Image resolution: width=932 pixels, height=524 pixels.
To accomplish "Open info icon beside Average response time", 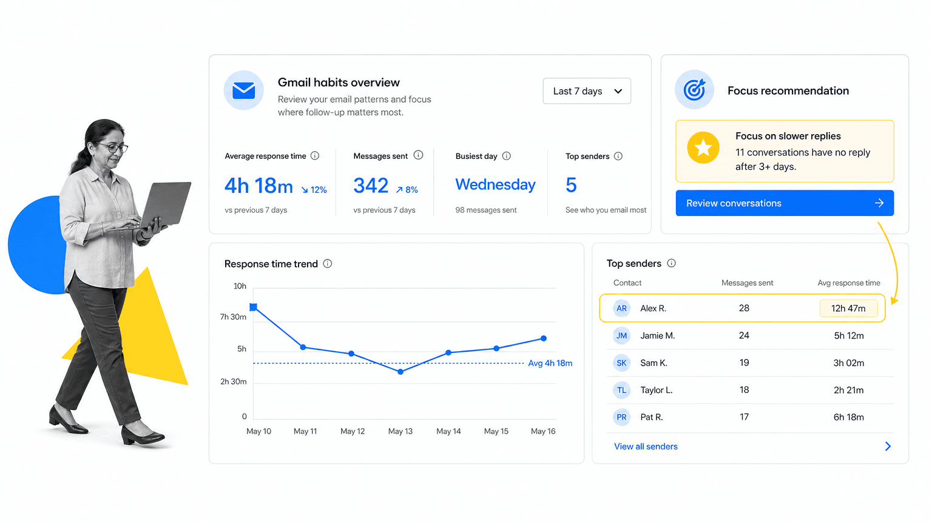I will pyautogui.click(x=315, y=156).
